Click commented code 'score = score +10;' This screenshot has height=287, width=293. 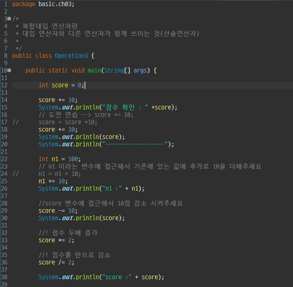(x=68, y=122)
